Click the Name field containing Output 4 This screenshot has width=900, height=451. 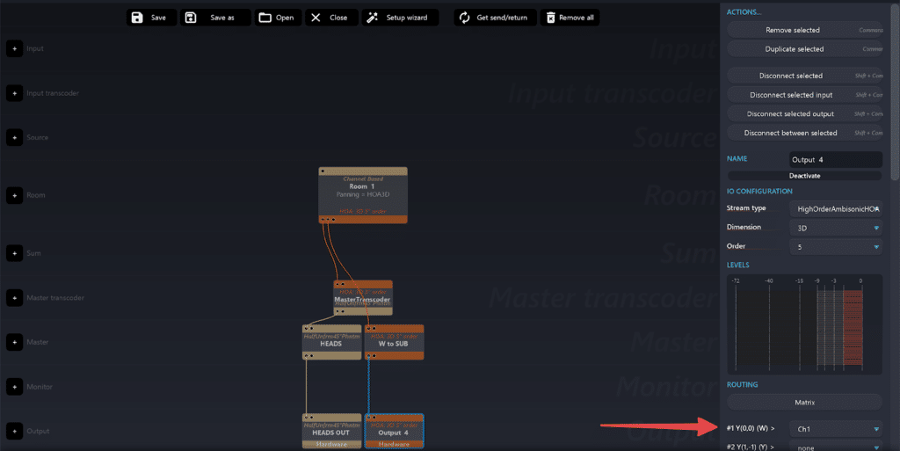click(835, 160)
